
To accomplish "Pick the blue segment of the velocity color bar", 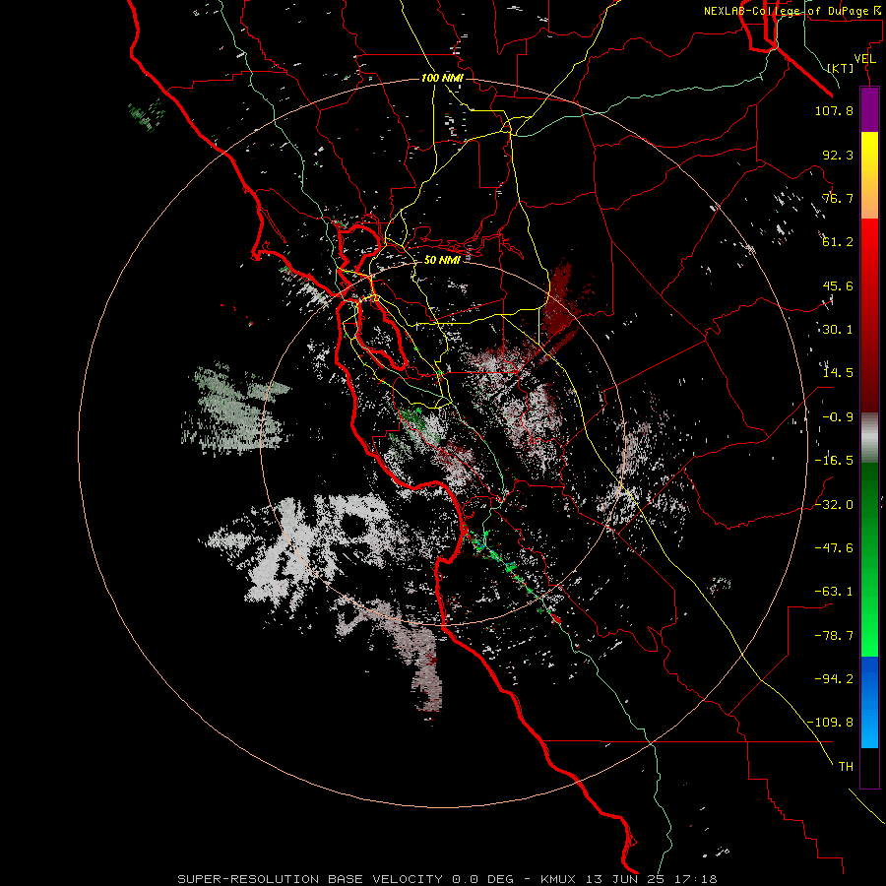I will (869, 701).
